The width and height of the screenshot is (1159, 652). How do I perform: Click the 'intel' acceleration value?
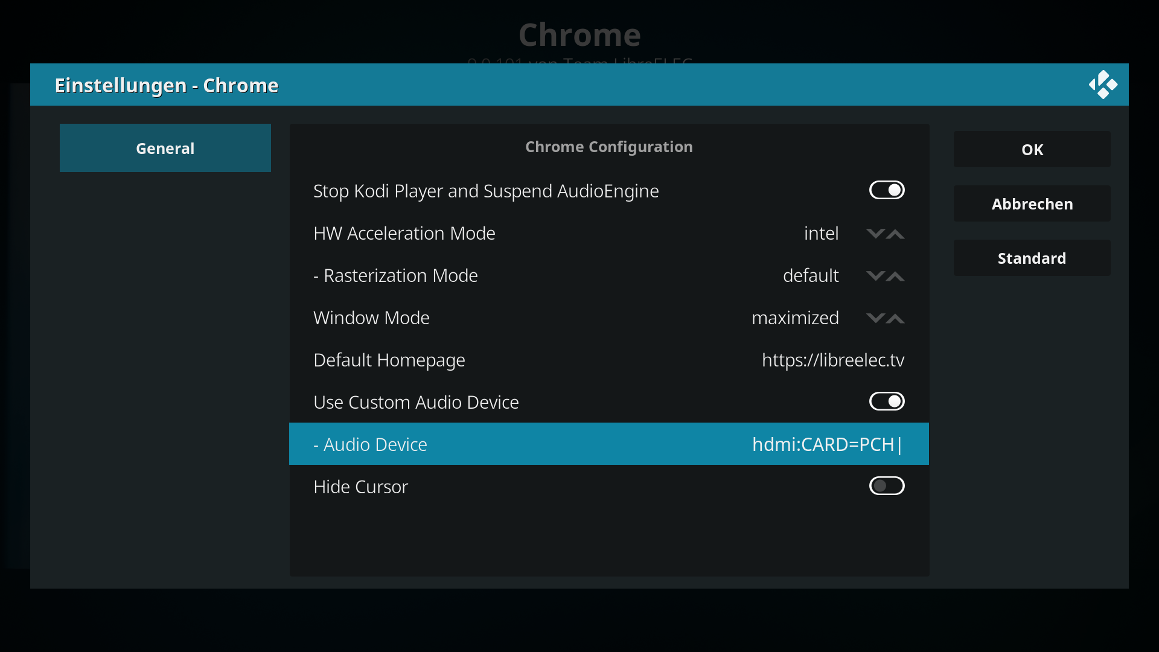click(821, 234)
